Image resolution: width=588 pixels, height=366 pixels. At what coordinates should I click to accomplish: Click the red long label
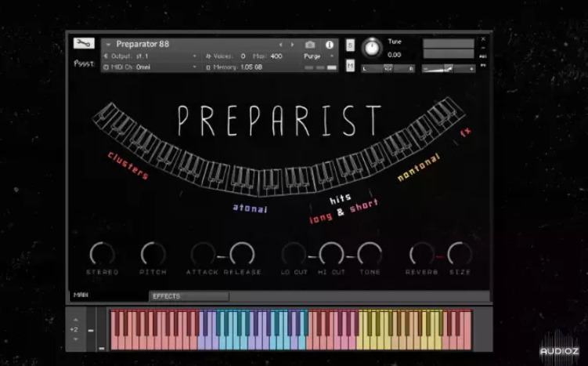click(x=321, y=218)
